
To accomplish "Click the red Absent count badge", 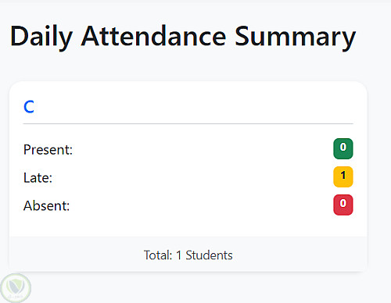I will pos(343,205).
